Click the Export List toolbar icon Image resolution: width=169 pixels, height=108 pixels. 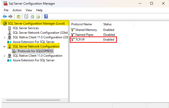[38, 17]
